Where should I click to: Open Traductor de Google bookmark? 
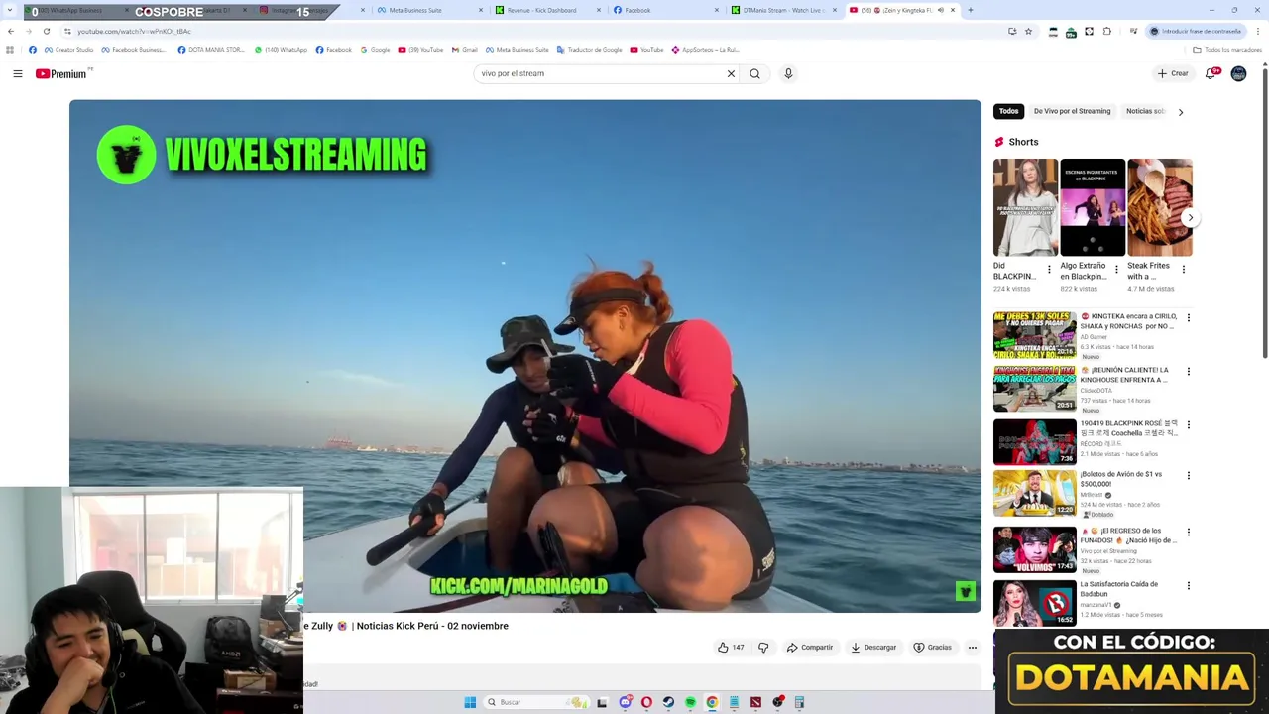tap(590, 49)
